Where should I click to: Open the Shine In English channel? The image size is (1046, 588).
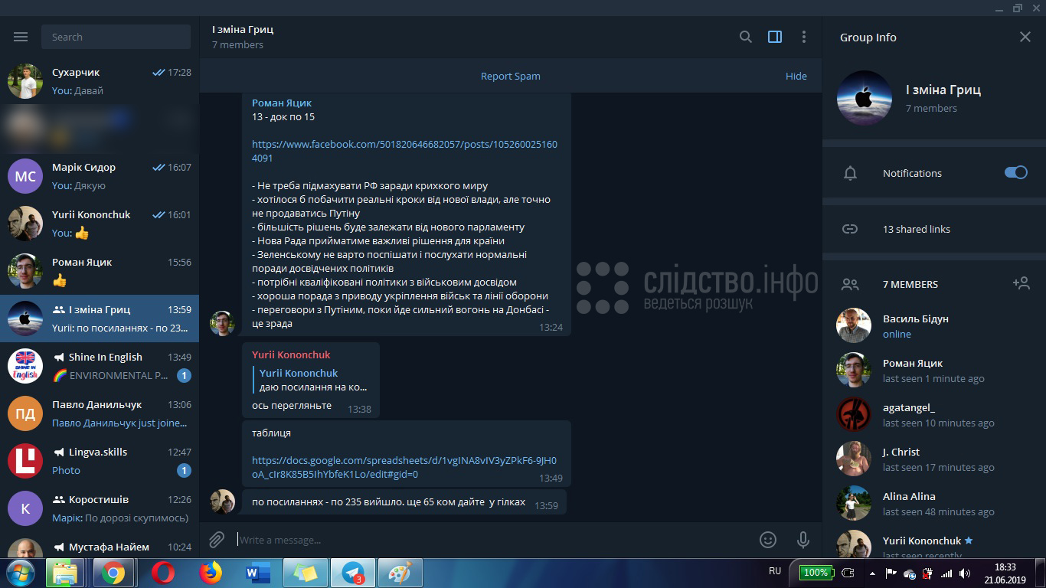coord(100,366)
